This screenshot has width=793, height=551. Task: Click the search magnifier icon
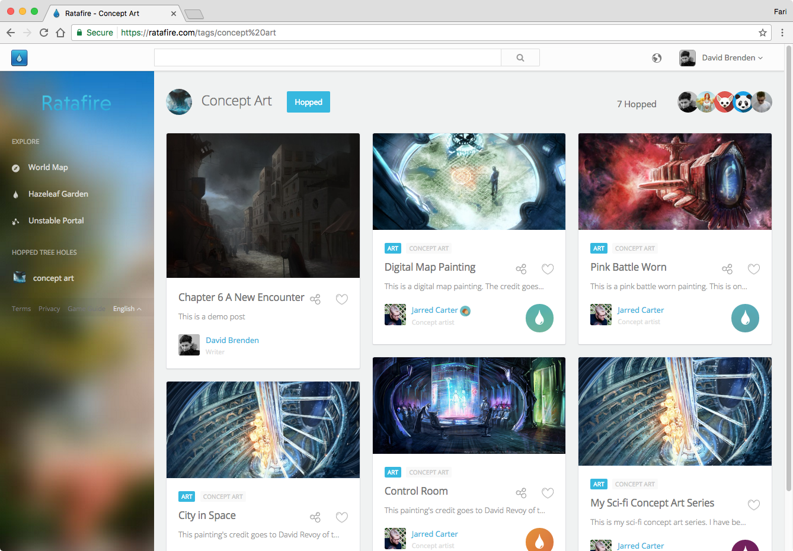520,57
